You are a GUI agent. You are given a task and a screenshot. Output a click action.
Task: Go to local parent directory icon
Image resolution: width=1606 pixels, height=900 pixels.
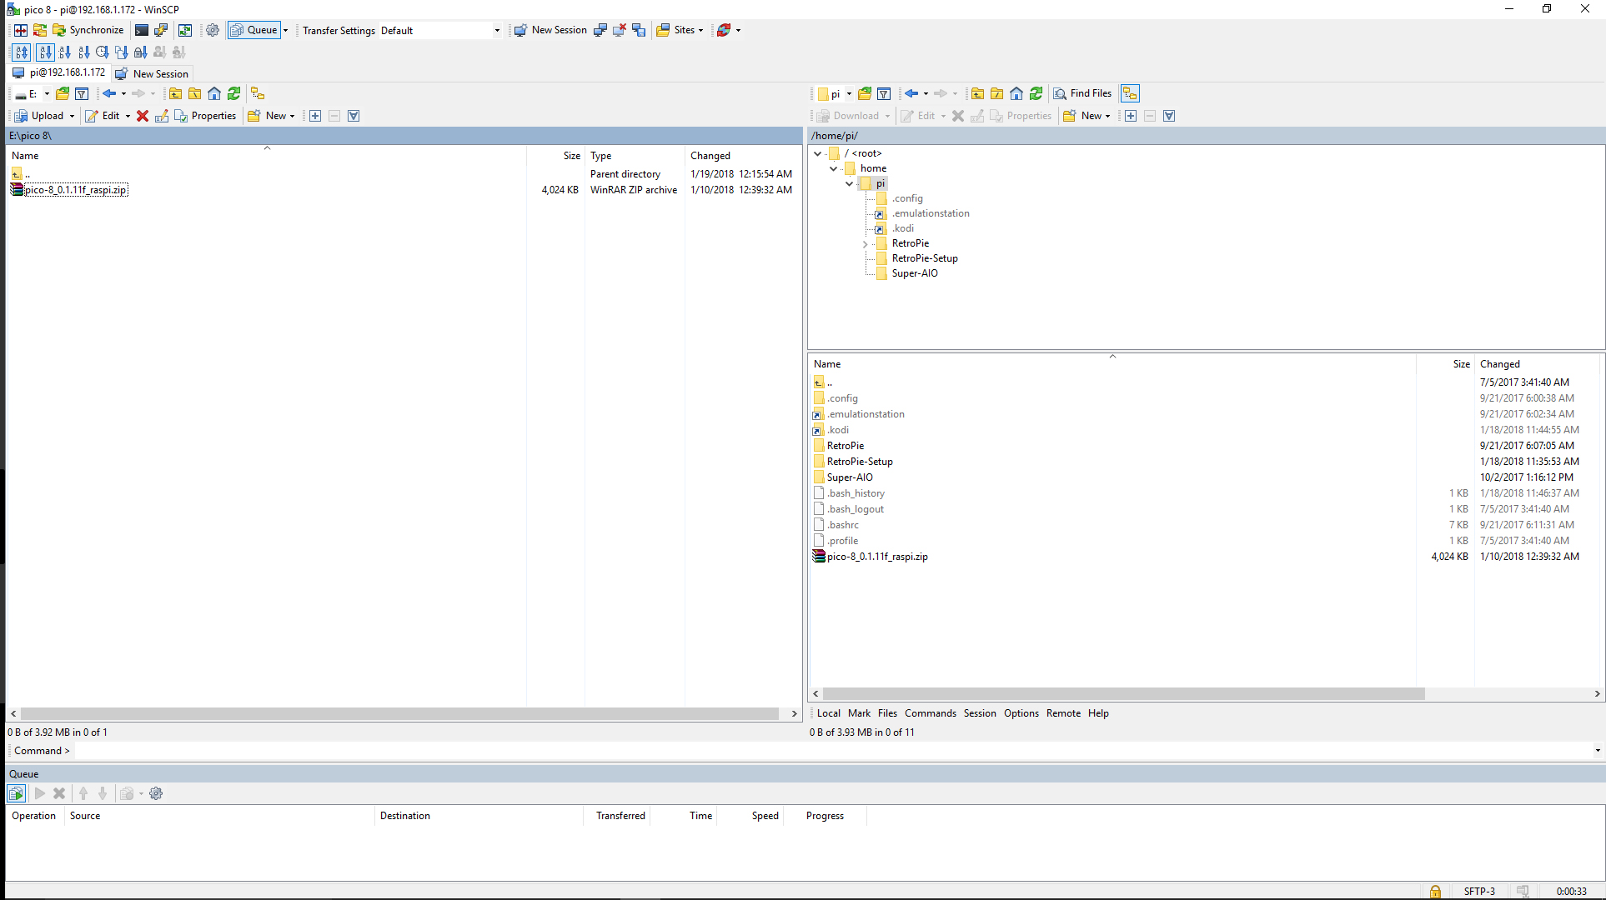pos(175,93)
